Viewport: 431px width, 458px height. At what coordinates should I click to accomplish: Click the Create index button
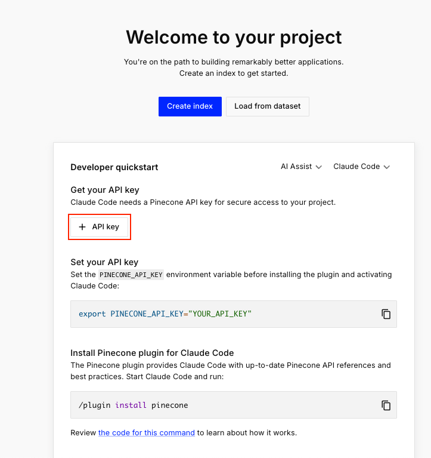click(190, 106)
